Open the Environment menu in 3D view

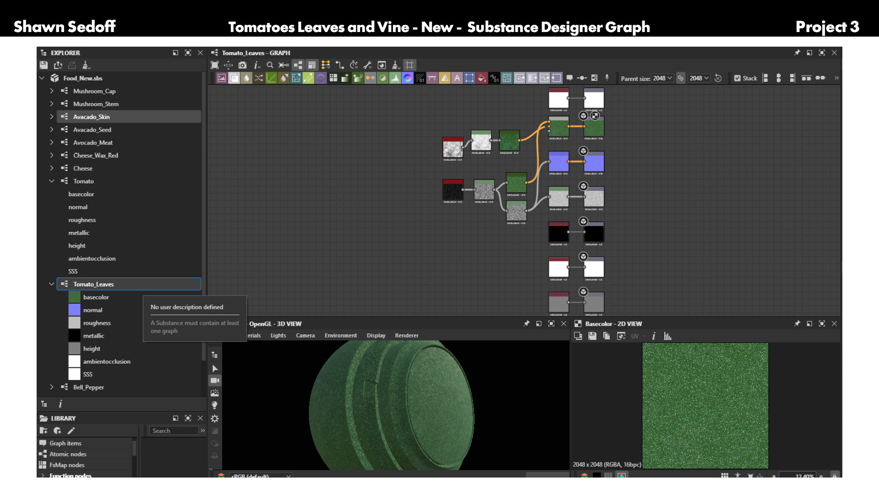341,335
